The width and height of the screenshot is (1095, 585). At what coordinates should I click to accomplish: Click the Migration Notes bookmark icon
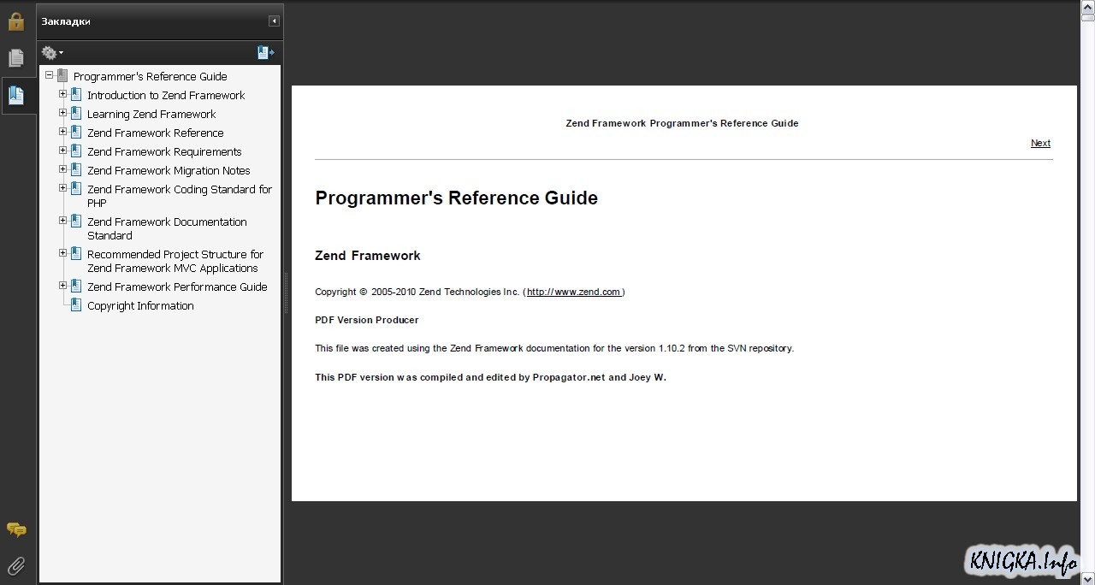(76, 170)
